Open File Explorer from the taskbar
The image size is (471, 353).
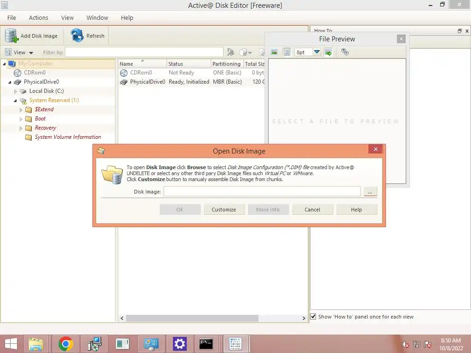(x=36, y=344)
